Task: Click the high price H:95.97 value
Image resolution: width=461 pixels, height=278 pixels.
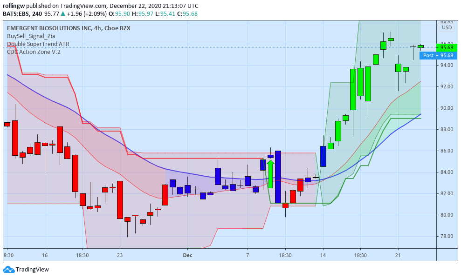Action: click(142, 14)
